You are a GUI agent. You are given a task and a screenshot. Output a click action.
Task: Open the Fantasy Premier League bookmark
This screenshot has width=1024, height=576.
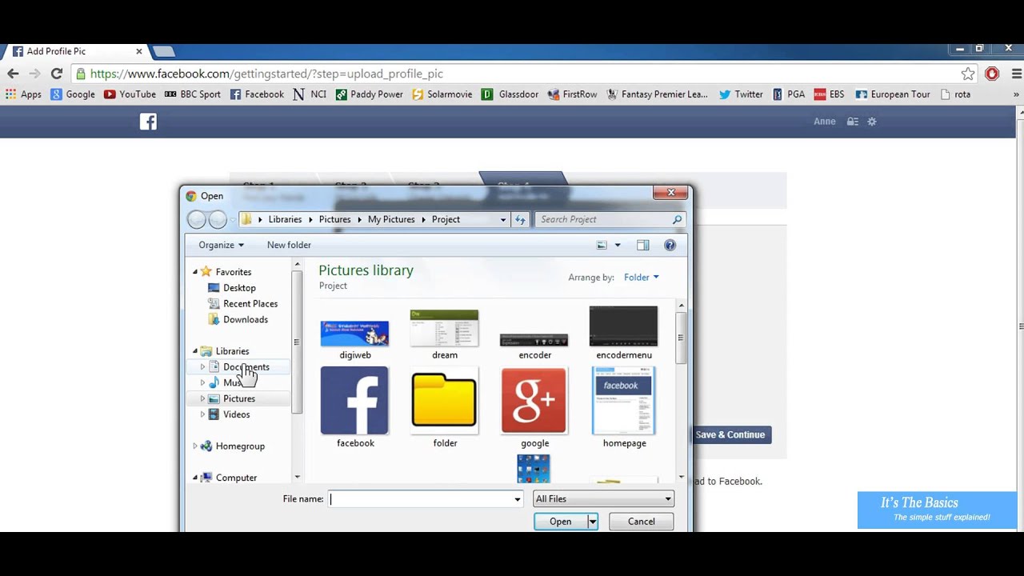tap(657, 94)
